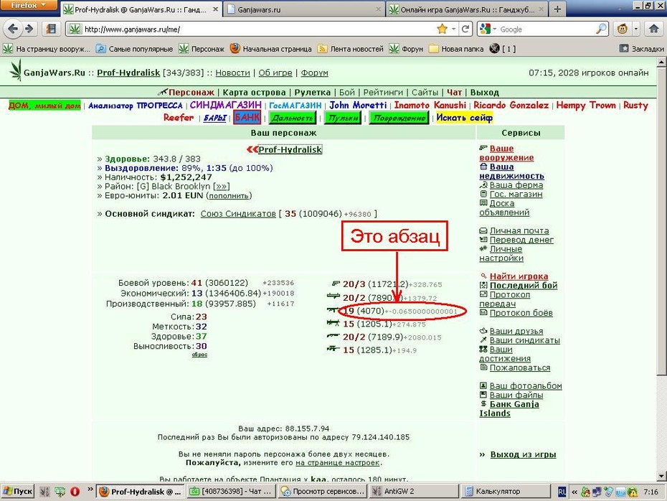Open СИНДМАГАЗИН link

(x=225, y=105)
